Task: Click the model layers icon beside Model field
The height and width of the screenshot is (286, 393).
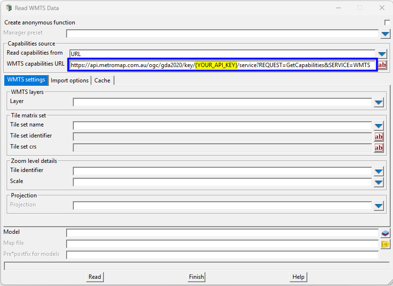Action: [385, 233]
